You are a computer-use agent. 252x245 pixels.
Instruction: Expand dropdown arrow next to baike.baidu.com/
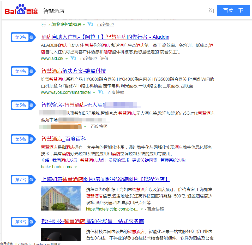[x=76, y=167]
